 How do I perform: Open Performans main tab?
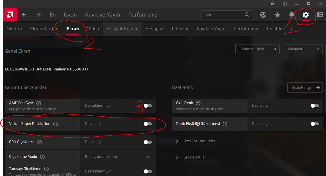pos(143,15)
